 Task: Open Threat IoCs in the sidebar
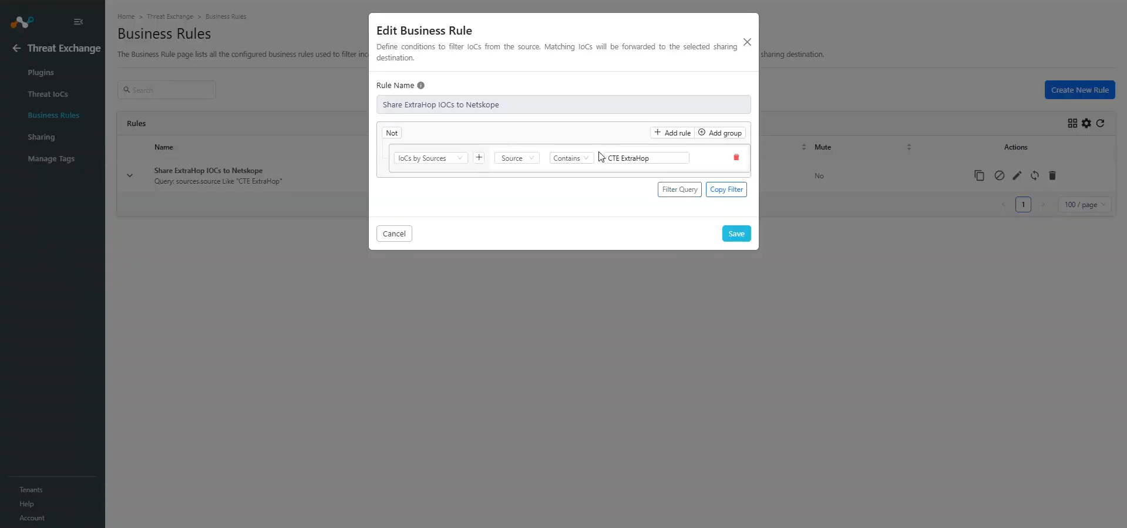click(x=48, y=94)
